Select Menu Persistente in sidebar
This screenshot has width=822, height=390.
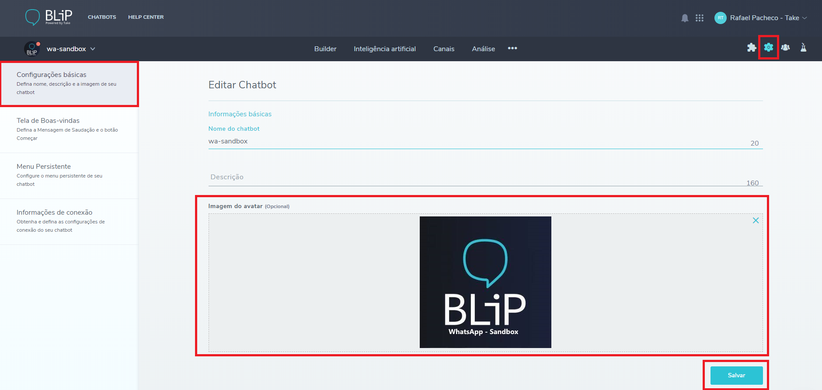69,176
